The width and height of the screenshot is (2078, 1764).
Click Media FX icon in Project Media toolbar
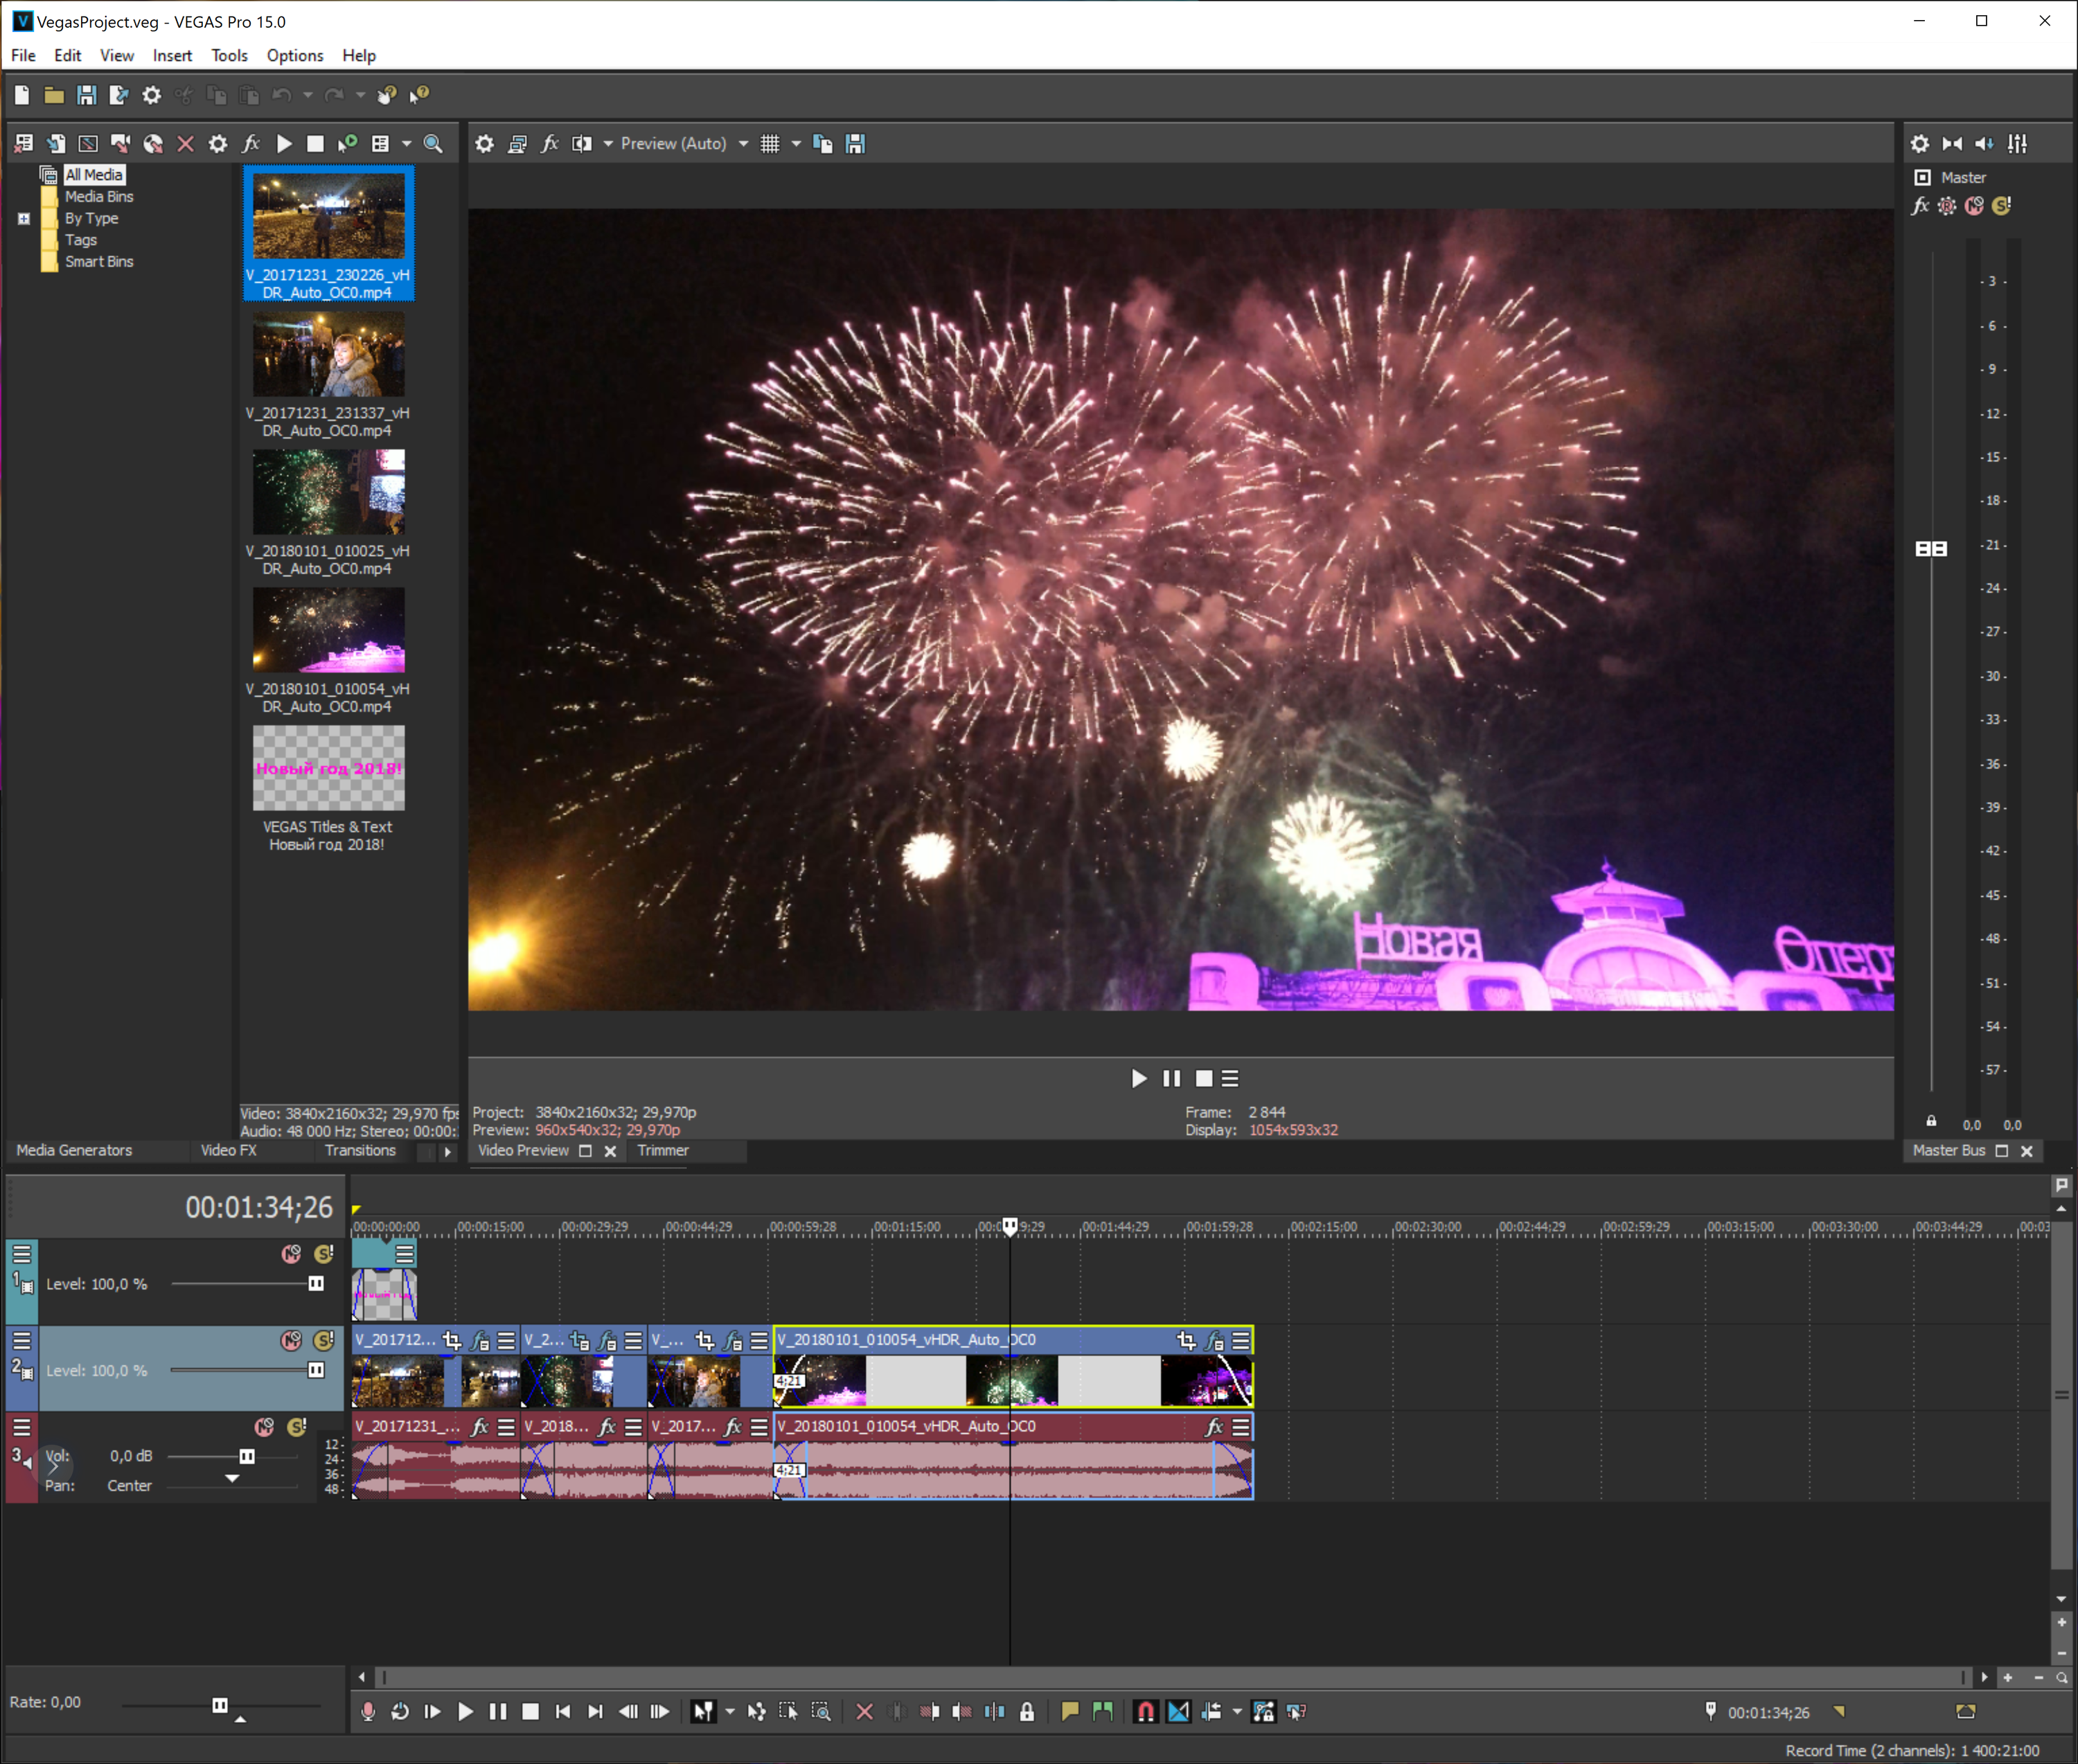pos(251,144)
